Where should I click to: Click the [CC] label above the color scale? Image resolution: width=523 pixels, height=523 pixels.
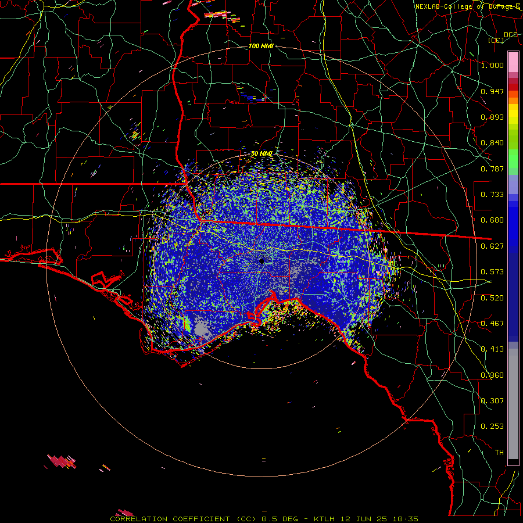coord(496,40)
